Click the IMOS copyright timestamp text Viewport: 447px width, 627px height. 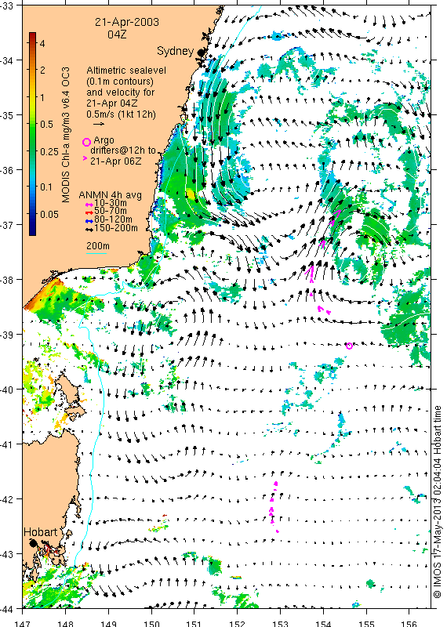tap(438, 502)
